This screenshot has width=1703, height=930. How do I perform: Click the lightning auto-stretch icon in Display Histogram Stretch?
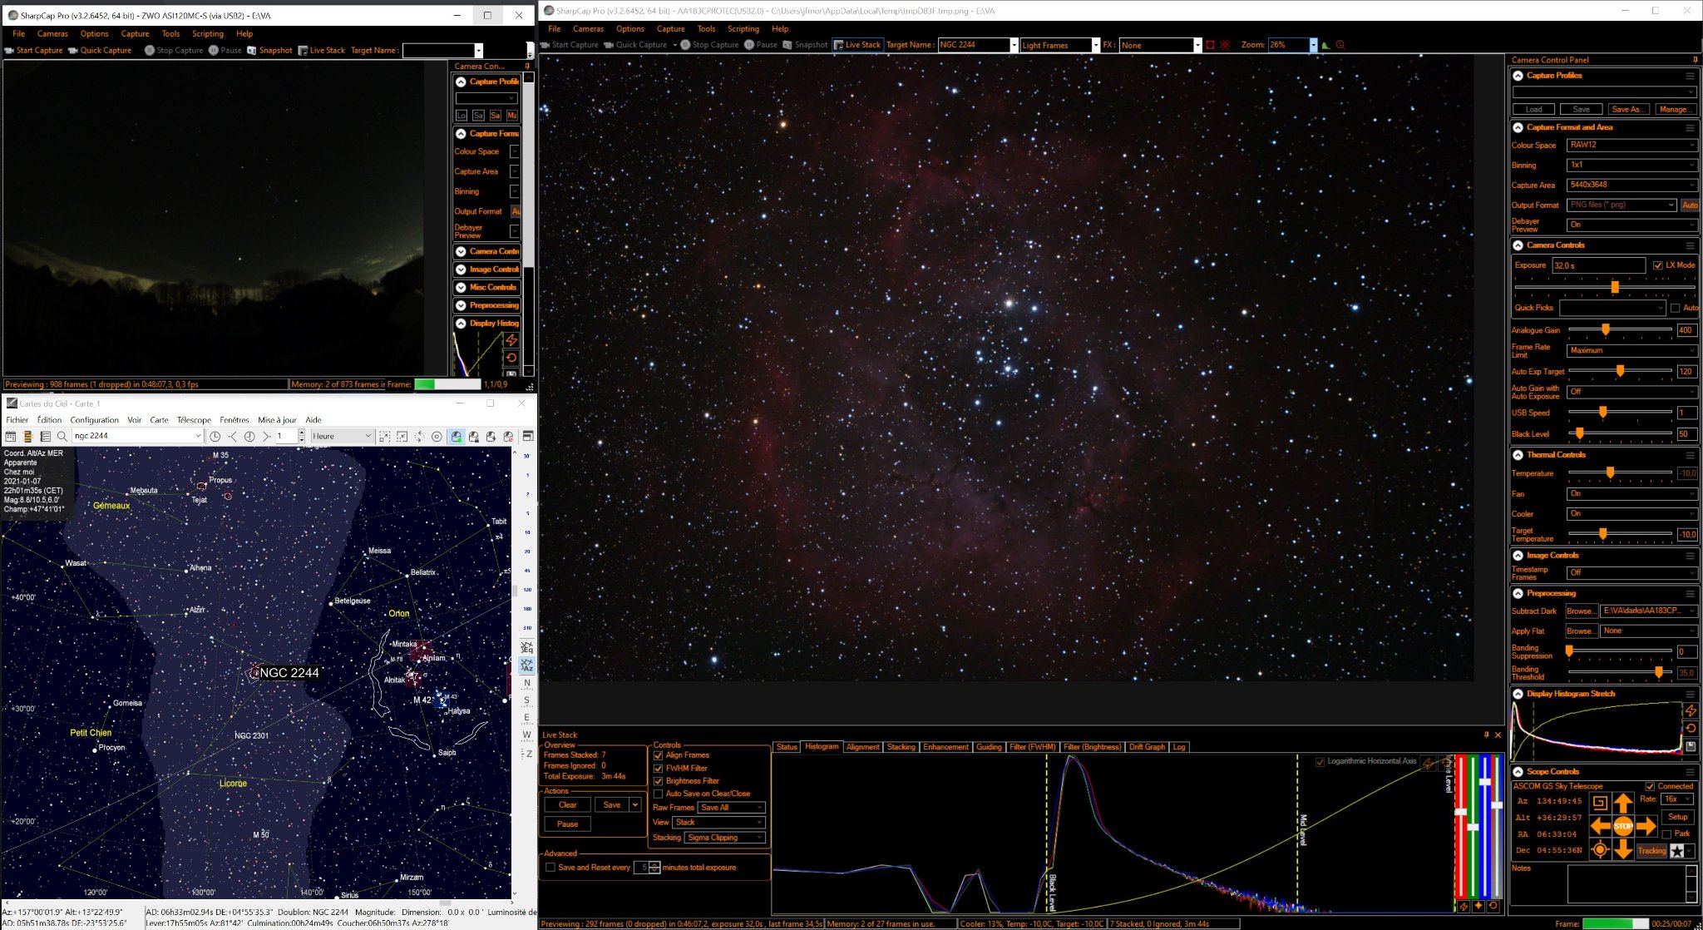[1691, 710]
